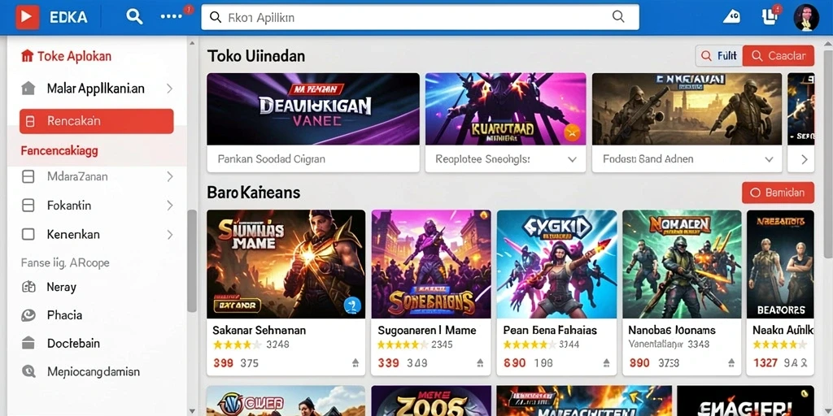The height and width of the screenshot is (416, 833).
Task: Click the Fancencakiagg section label
Action: (x=59, y=150)
